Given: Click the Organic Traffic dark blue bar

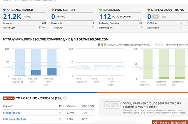Looking at the screenshot, I should [x=36, y=73].
